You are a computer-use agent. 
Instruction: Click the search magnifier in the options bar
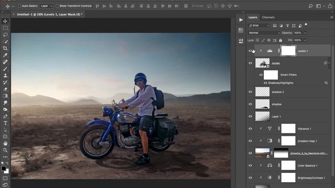(310, 6)
